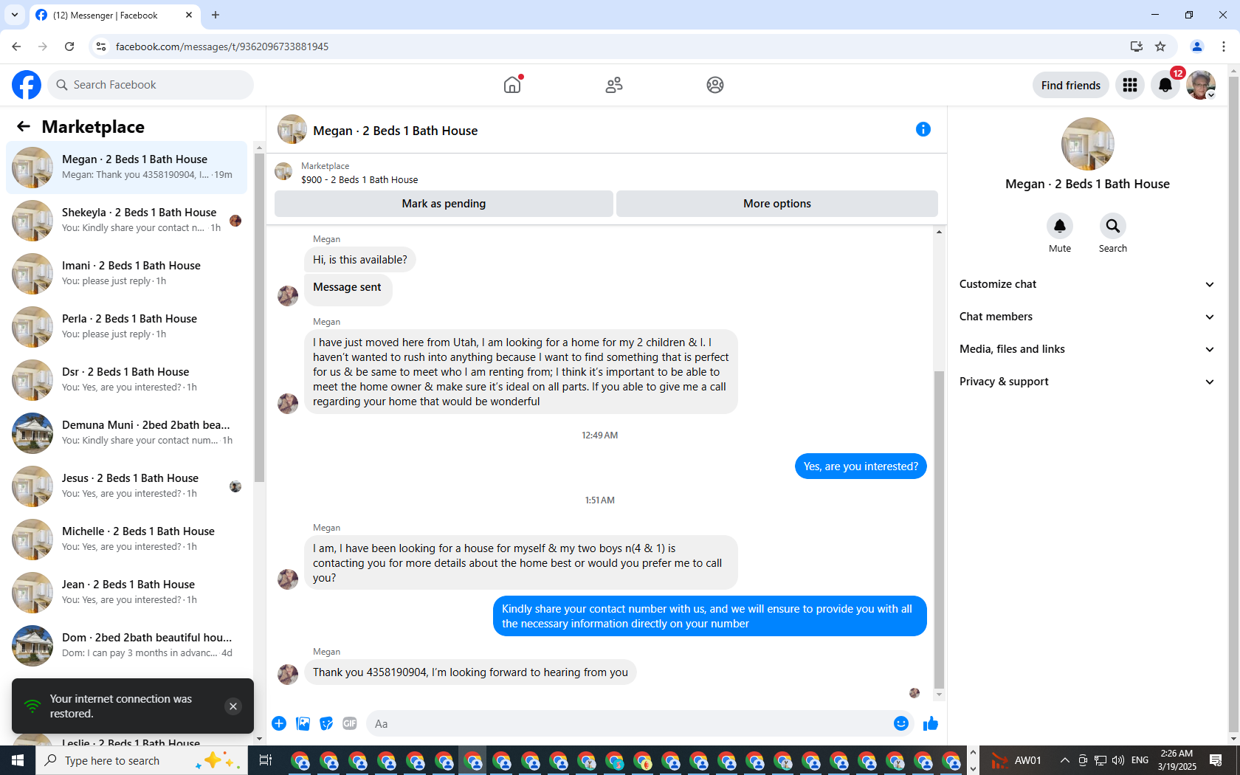Viewport: 1240px width, 775px height.
Task: Open the Dom 2bed 2bath conversation
Action: click(x=127, y=646)
